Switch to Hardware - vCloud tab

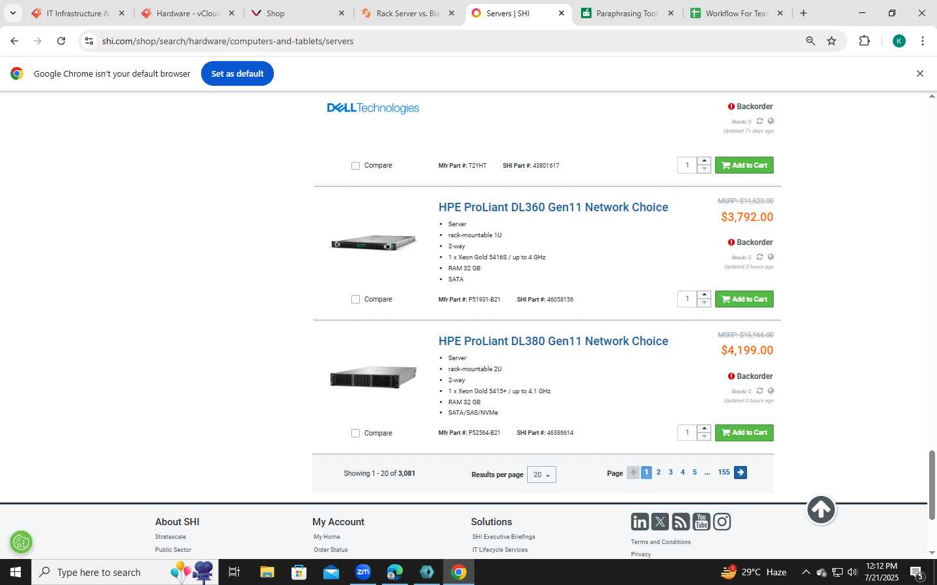pyautogui.click(x=188, y=13)
